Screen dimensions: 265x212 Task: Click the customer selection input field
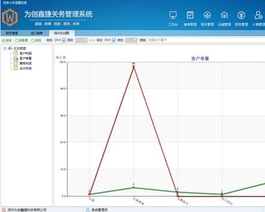tap(206, 40)
